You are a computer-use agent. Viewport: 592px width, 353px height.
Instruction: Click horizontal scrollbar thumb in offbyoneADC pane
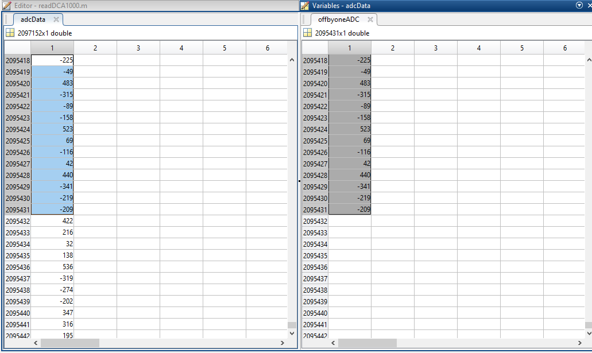[367, 343]
